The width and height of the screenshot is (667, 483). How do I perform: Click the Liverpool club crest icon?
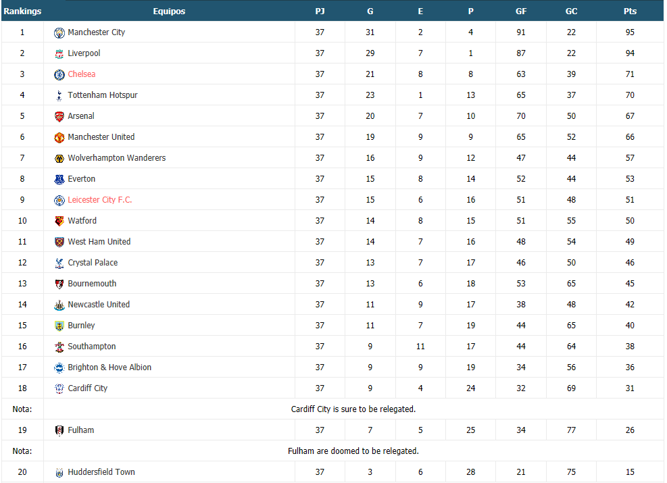[59, 53]
